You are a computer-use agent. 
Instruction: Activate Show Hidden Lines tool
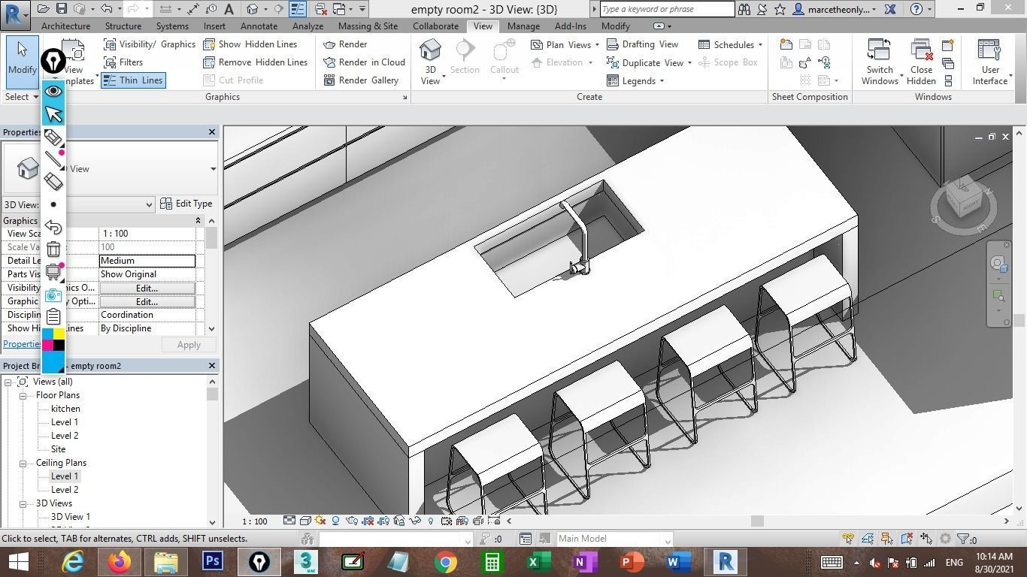coord(250,44)
